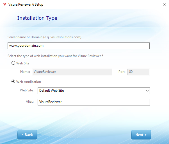Viewport: 169px width, 144px height.
Task: Click the 'Port:' label
Action: point(122,72)
